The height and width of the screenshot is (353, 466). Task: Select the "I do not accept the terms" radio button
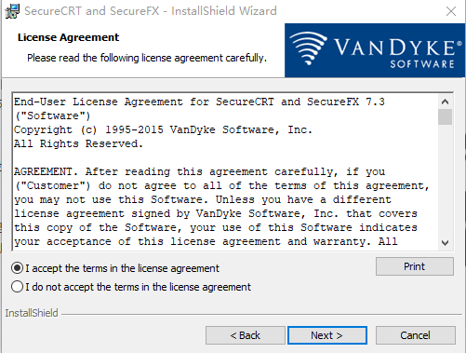[x=18, y=287]
